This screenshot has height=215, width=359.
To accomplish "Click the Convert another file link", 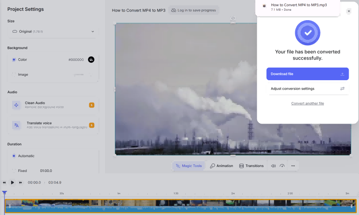I will click(x=307, y=103).
